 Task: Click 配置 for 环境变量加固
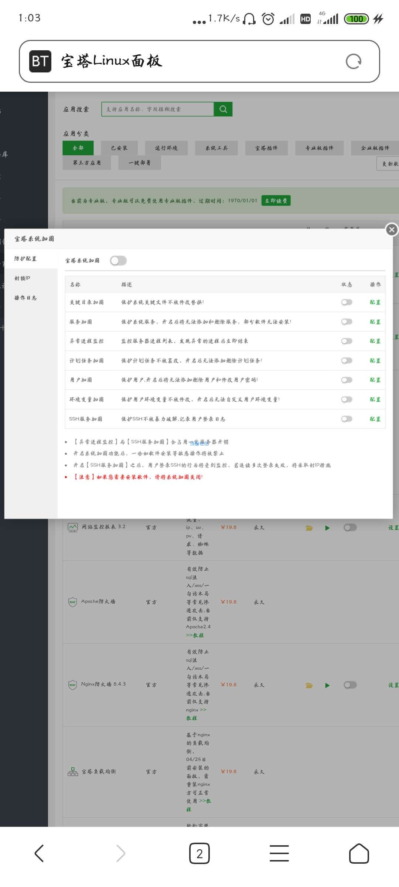[x=375, y=400]
